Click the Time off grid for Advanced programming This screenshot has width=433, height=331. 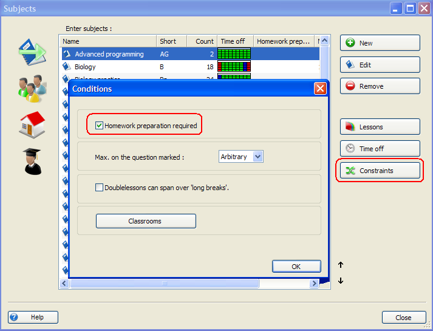coord(234,54)
